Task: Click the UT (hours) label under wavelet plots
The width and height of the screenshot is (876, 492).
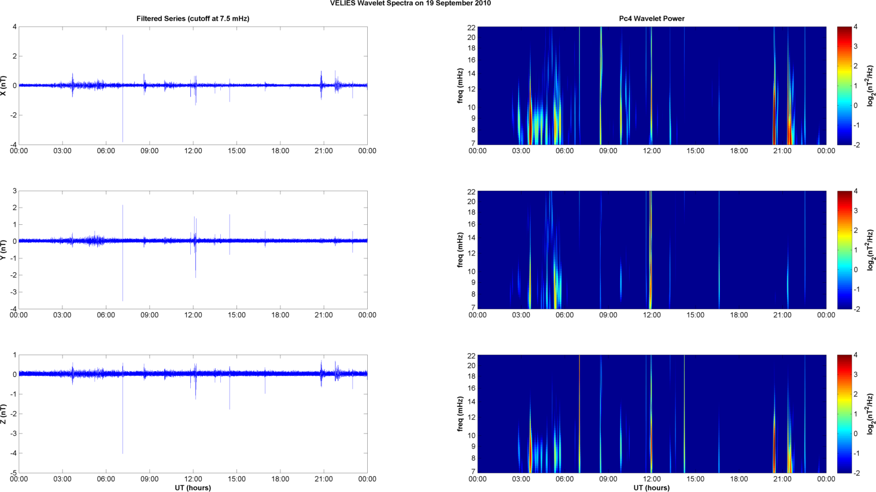Action: point(651,488)
